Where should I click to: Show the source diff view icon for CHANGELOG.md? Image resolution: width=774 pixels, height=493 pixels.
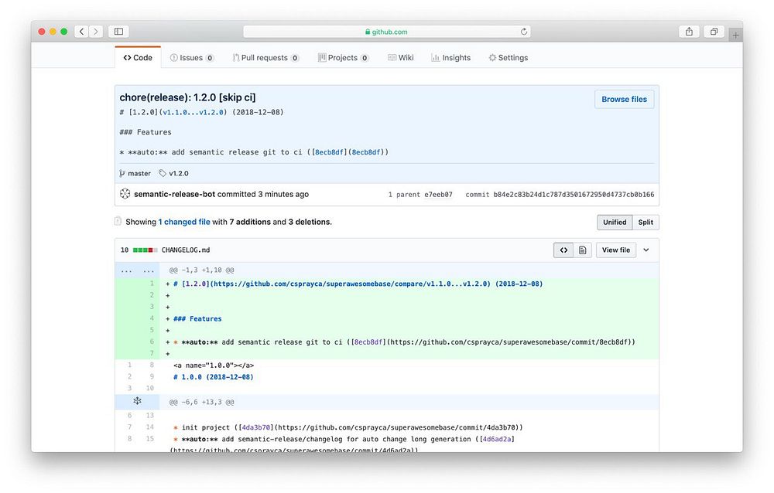pos(563,250)
